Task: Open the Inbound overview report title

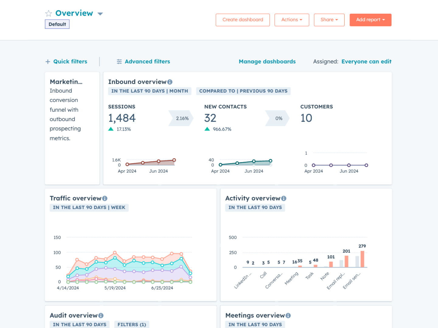Action: point(137,82)
